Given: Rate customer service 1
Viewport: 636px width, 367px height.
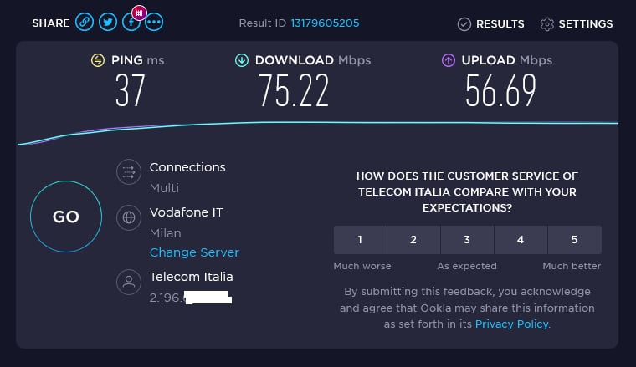Looking at the screenshot, I should pos(360,240).
